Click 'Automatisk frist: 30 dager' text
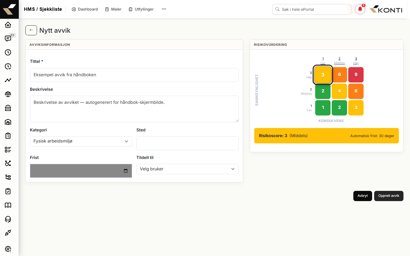 [x=372, y=136]
